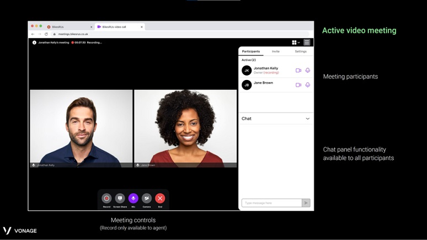Collapse the Chat panel chevron
Viewport: 427px width, 240px height.
coord(307,119)
